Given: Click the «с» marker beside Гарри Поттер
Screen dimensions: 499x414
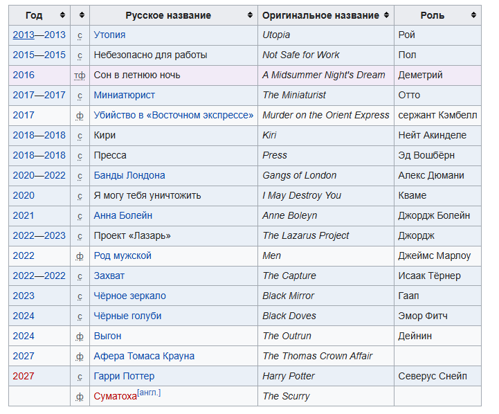Looking at the screenshot, I should 80,377.
